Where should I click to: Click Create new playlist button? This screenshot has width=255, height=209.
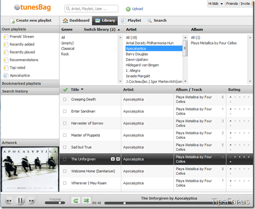tap(30, 21)
